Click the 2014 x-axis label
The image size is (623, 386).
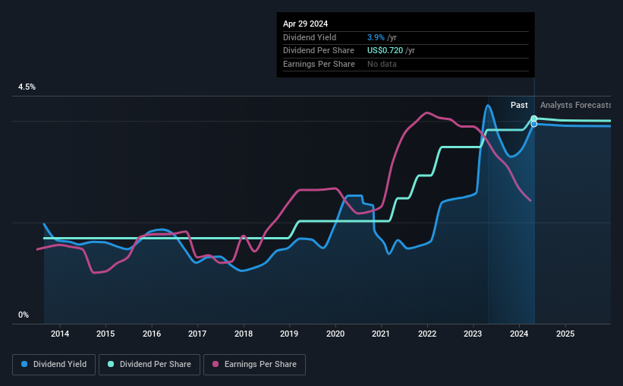tap(60, 334)
